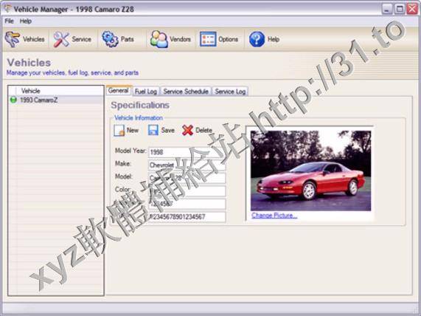Click the 'Make:' label
Image resolution: width=421 pixels, height=316 pixels.
123,163
